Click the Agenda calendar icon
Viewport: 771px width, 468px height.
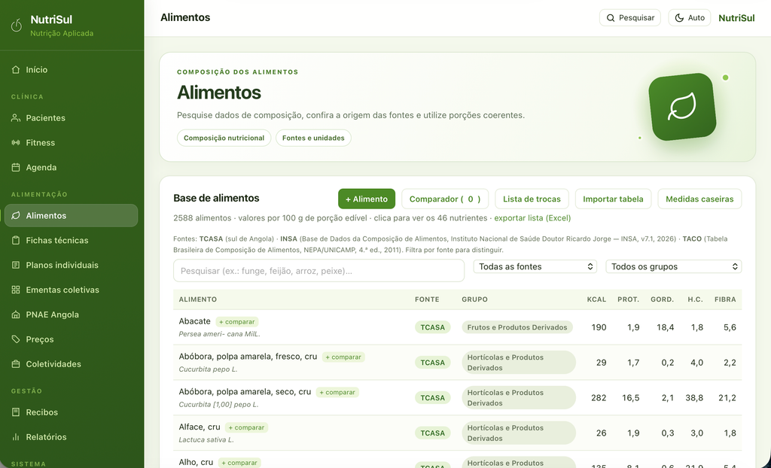(16, 167)
